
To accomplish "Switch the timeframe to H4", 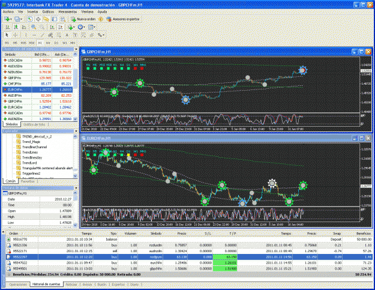I will (x=48, y=43).
